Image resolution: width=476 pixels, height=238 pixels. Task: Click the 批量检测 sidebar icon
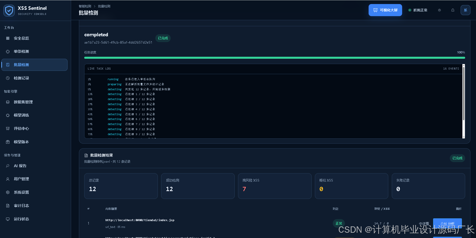click(8, 65)
